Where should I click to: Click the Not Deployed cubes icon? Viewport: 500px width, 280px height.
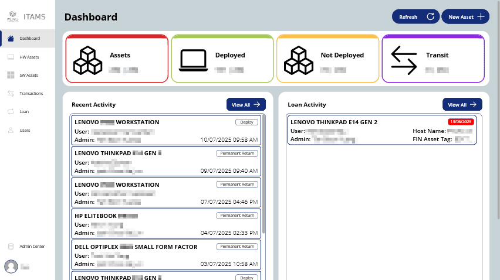click(x=299, y=60)
